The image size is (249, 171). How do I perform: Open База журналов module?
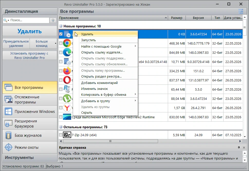pos(30,135)
